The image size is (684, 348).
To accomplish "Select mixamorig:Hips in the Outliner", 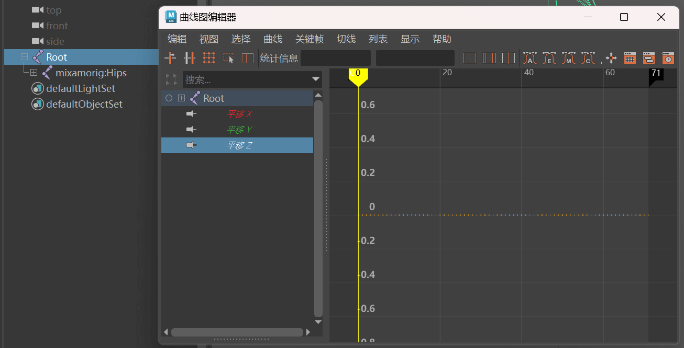I will [x=91, y=73].
